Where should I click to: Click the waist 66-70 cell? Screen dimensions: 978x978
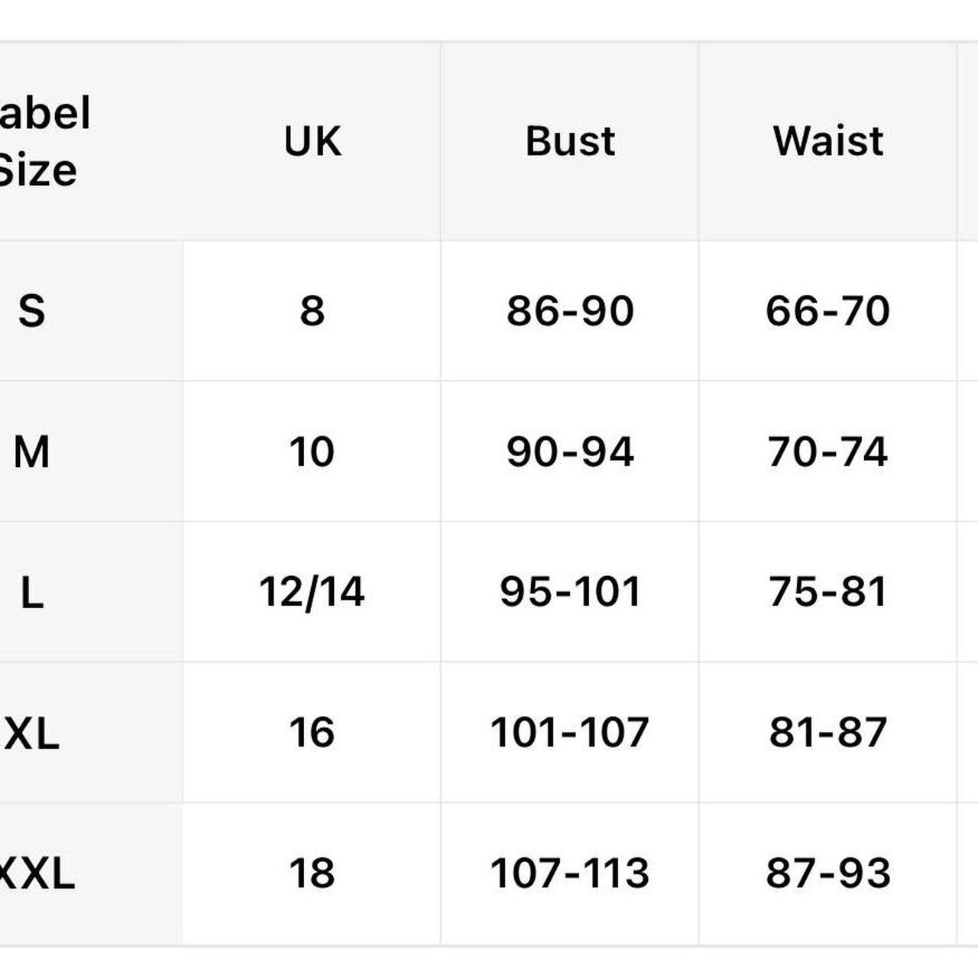click(828, 311)
